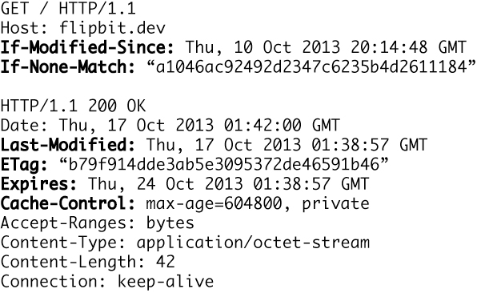Click the application/octet-stream content type
This screenshot has height=293, width=477.
click(x=253, y=243)
